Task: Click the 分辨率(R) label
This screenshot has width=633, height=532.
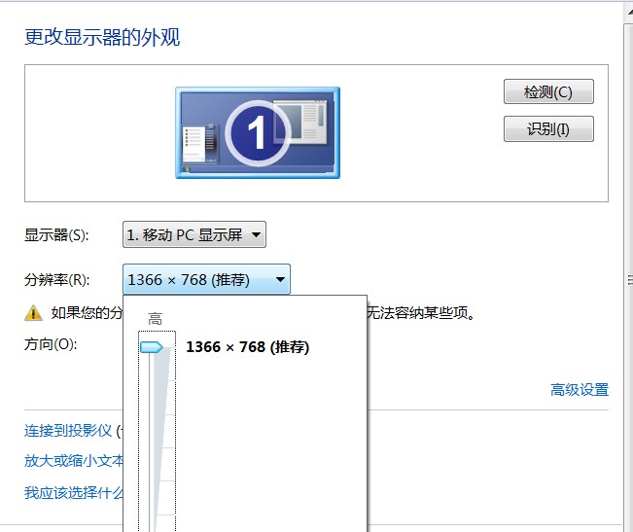Action: pyautogui.click(x=57, y=280)
